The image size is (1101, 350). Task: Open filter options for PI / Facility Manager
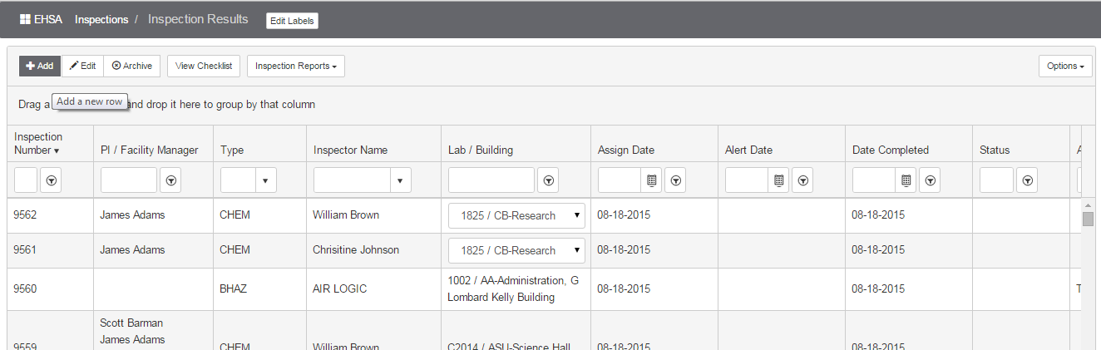click(170, 180)
